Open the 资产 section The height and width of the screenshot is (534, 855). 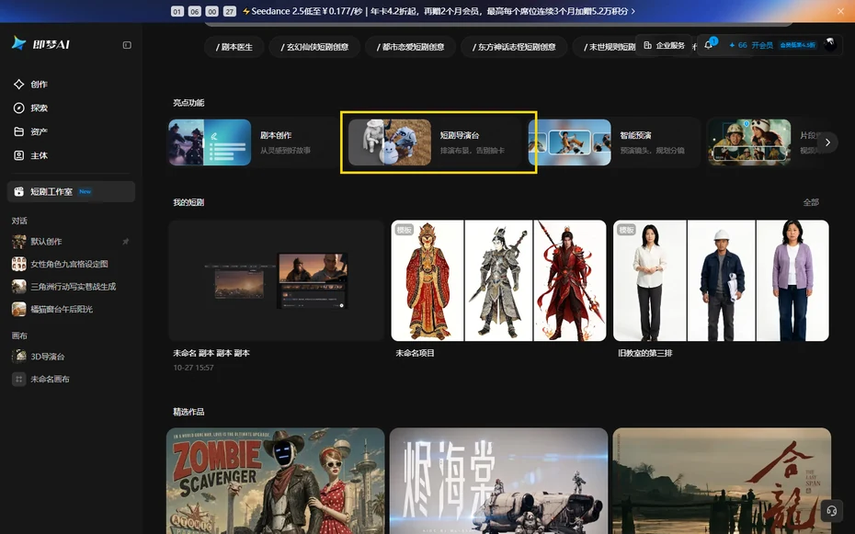click(71, 131)
